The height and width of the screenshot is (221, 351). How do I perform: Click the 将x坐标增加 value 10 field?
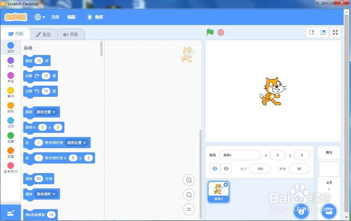tap(51, 214)
